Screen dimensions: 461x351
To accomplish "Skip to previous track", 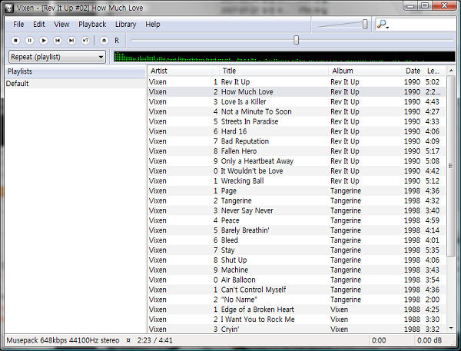I will (58, 40).
